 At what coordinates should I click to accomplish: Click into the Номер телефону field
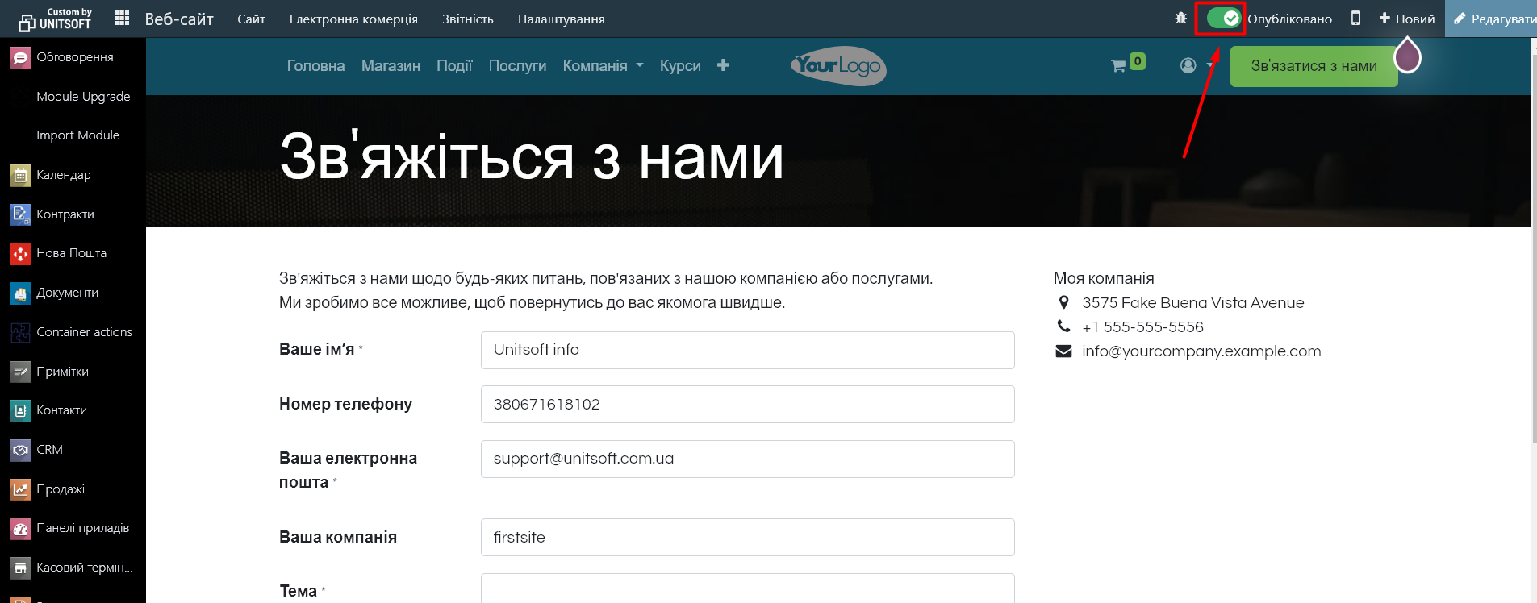[x=747, y=405]
